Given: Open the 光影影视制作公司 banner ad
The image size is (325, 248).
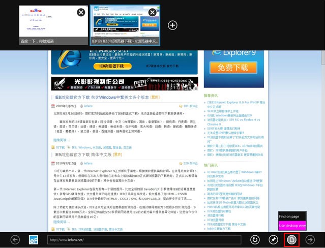Looking at the screenshot, I should point(125,83).
